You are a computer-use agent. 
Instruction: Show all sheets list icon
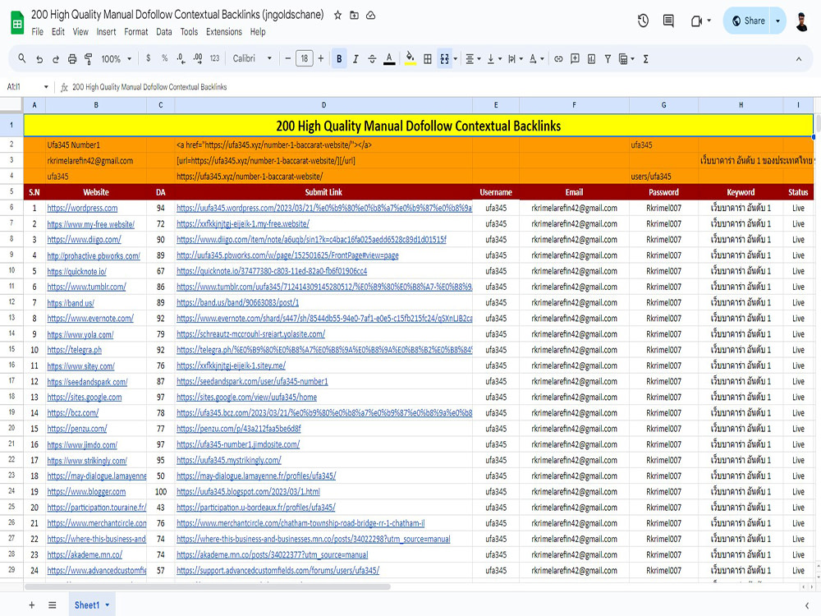pyautogui.click(x=52, y=605)
